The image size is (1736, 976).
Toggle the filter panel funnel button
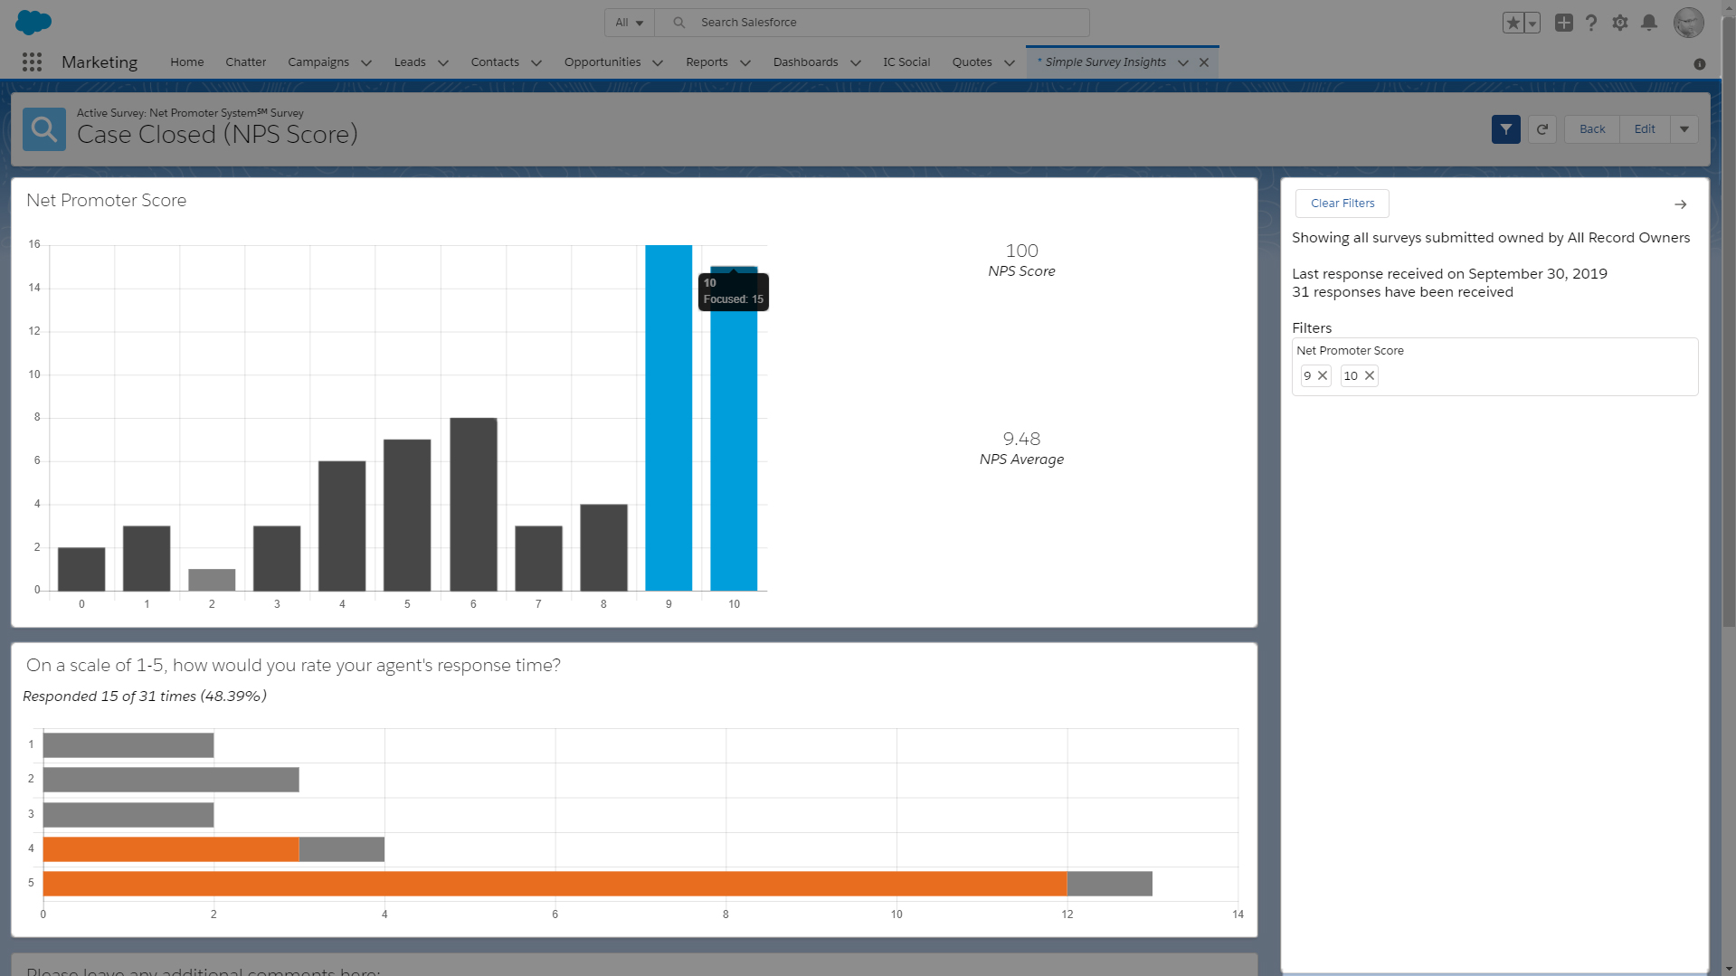tap(1505, 129)
